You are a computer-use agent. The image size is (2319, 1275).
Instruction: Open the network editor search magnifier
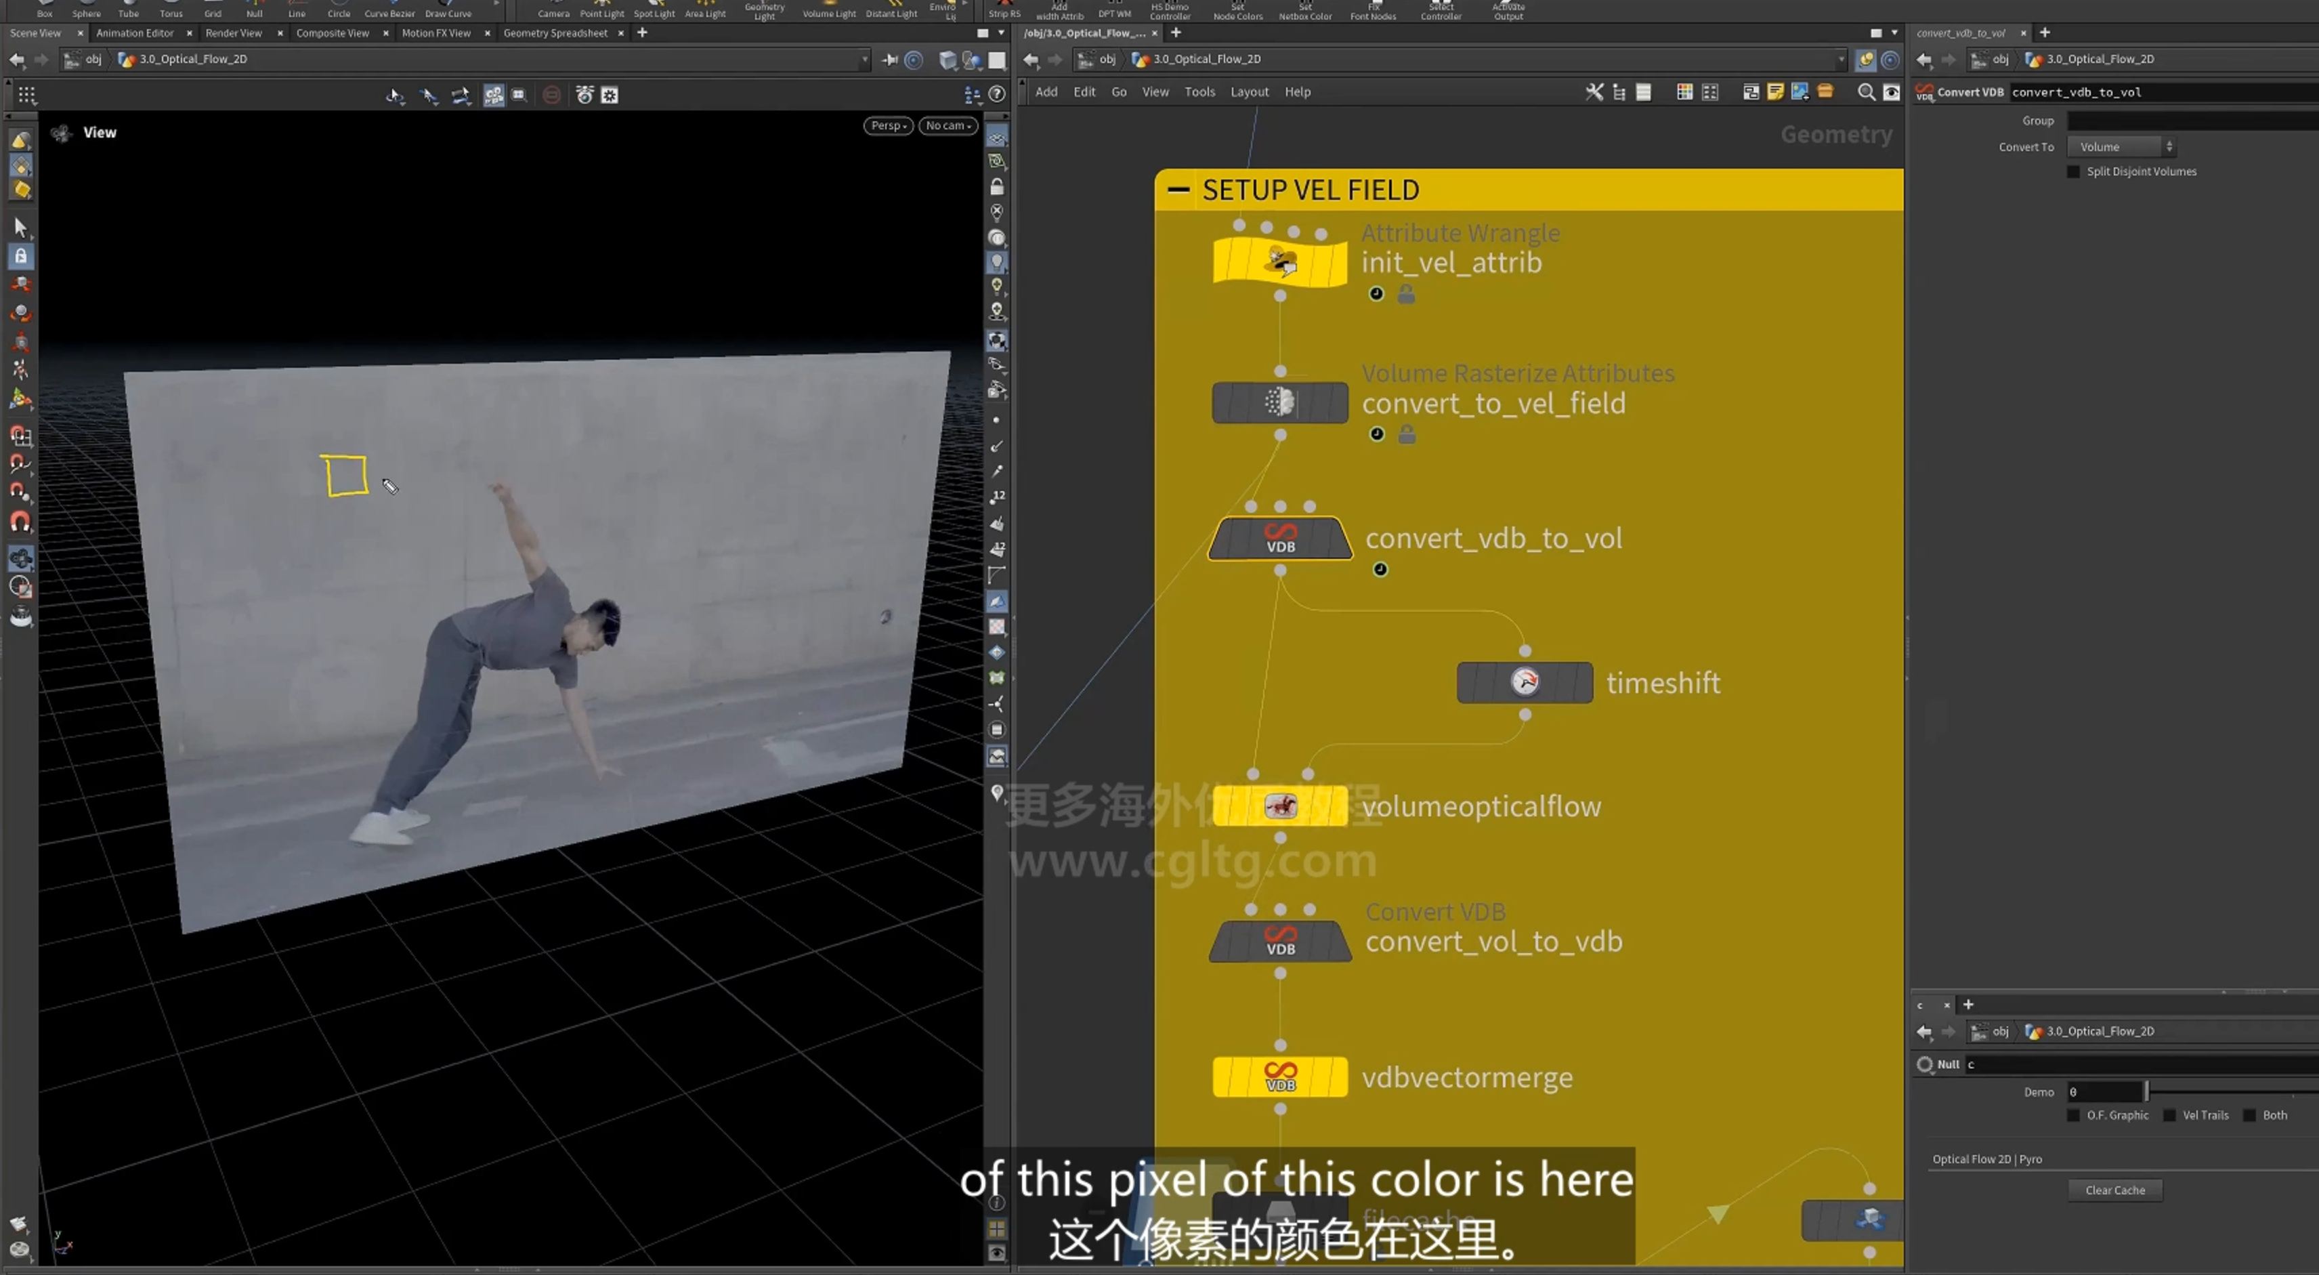1866,92
